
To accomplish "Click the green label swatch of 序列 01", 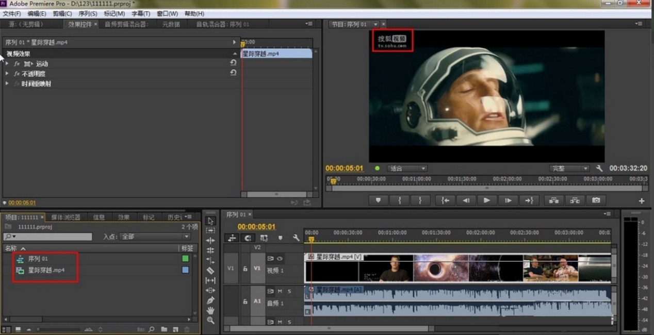I will 186,259.
